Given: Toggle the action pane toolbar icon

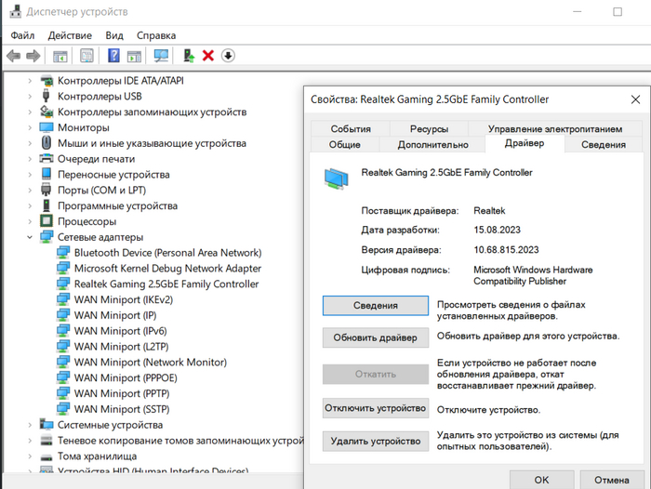Looking at the screenshot, I should (134, 56).
